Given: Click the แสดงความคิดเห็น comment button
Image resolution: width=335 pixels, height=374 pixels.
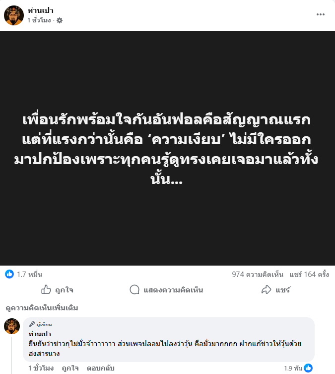Looking at the screenshot, I should click(166, 290).
